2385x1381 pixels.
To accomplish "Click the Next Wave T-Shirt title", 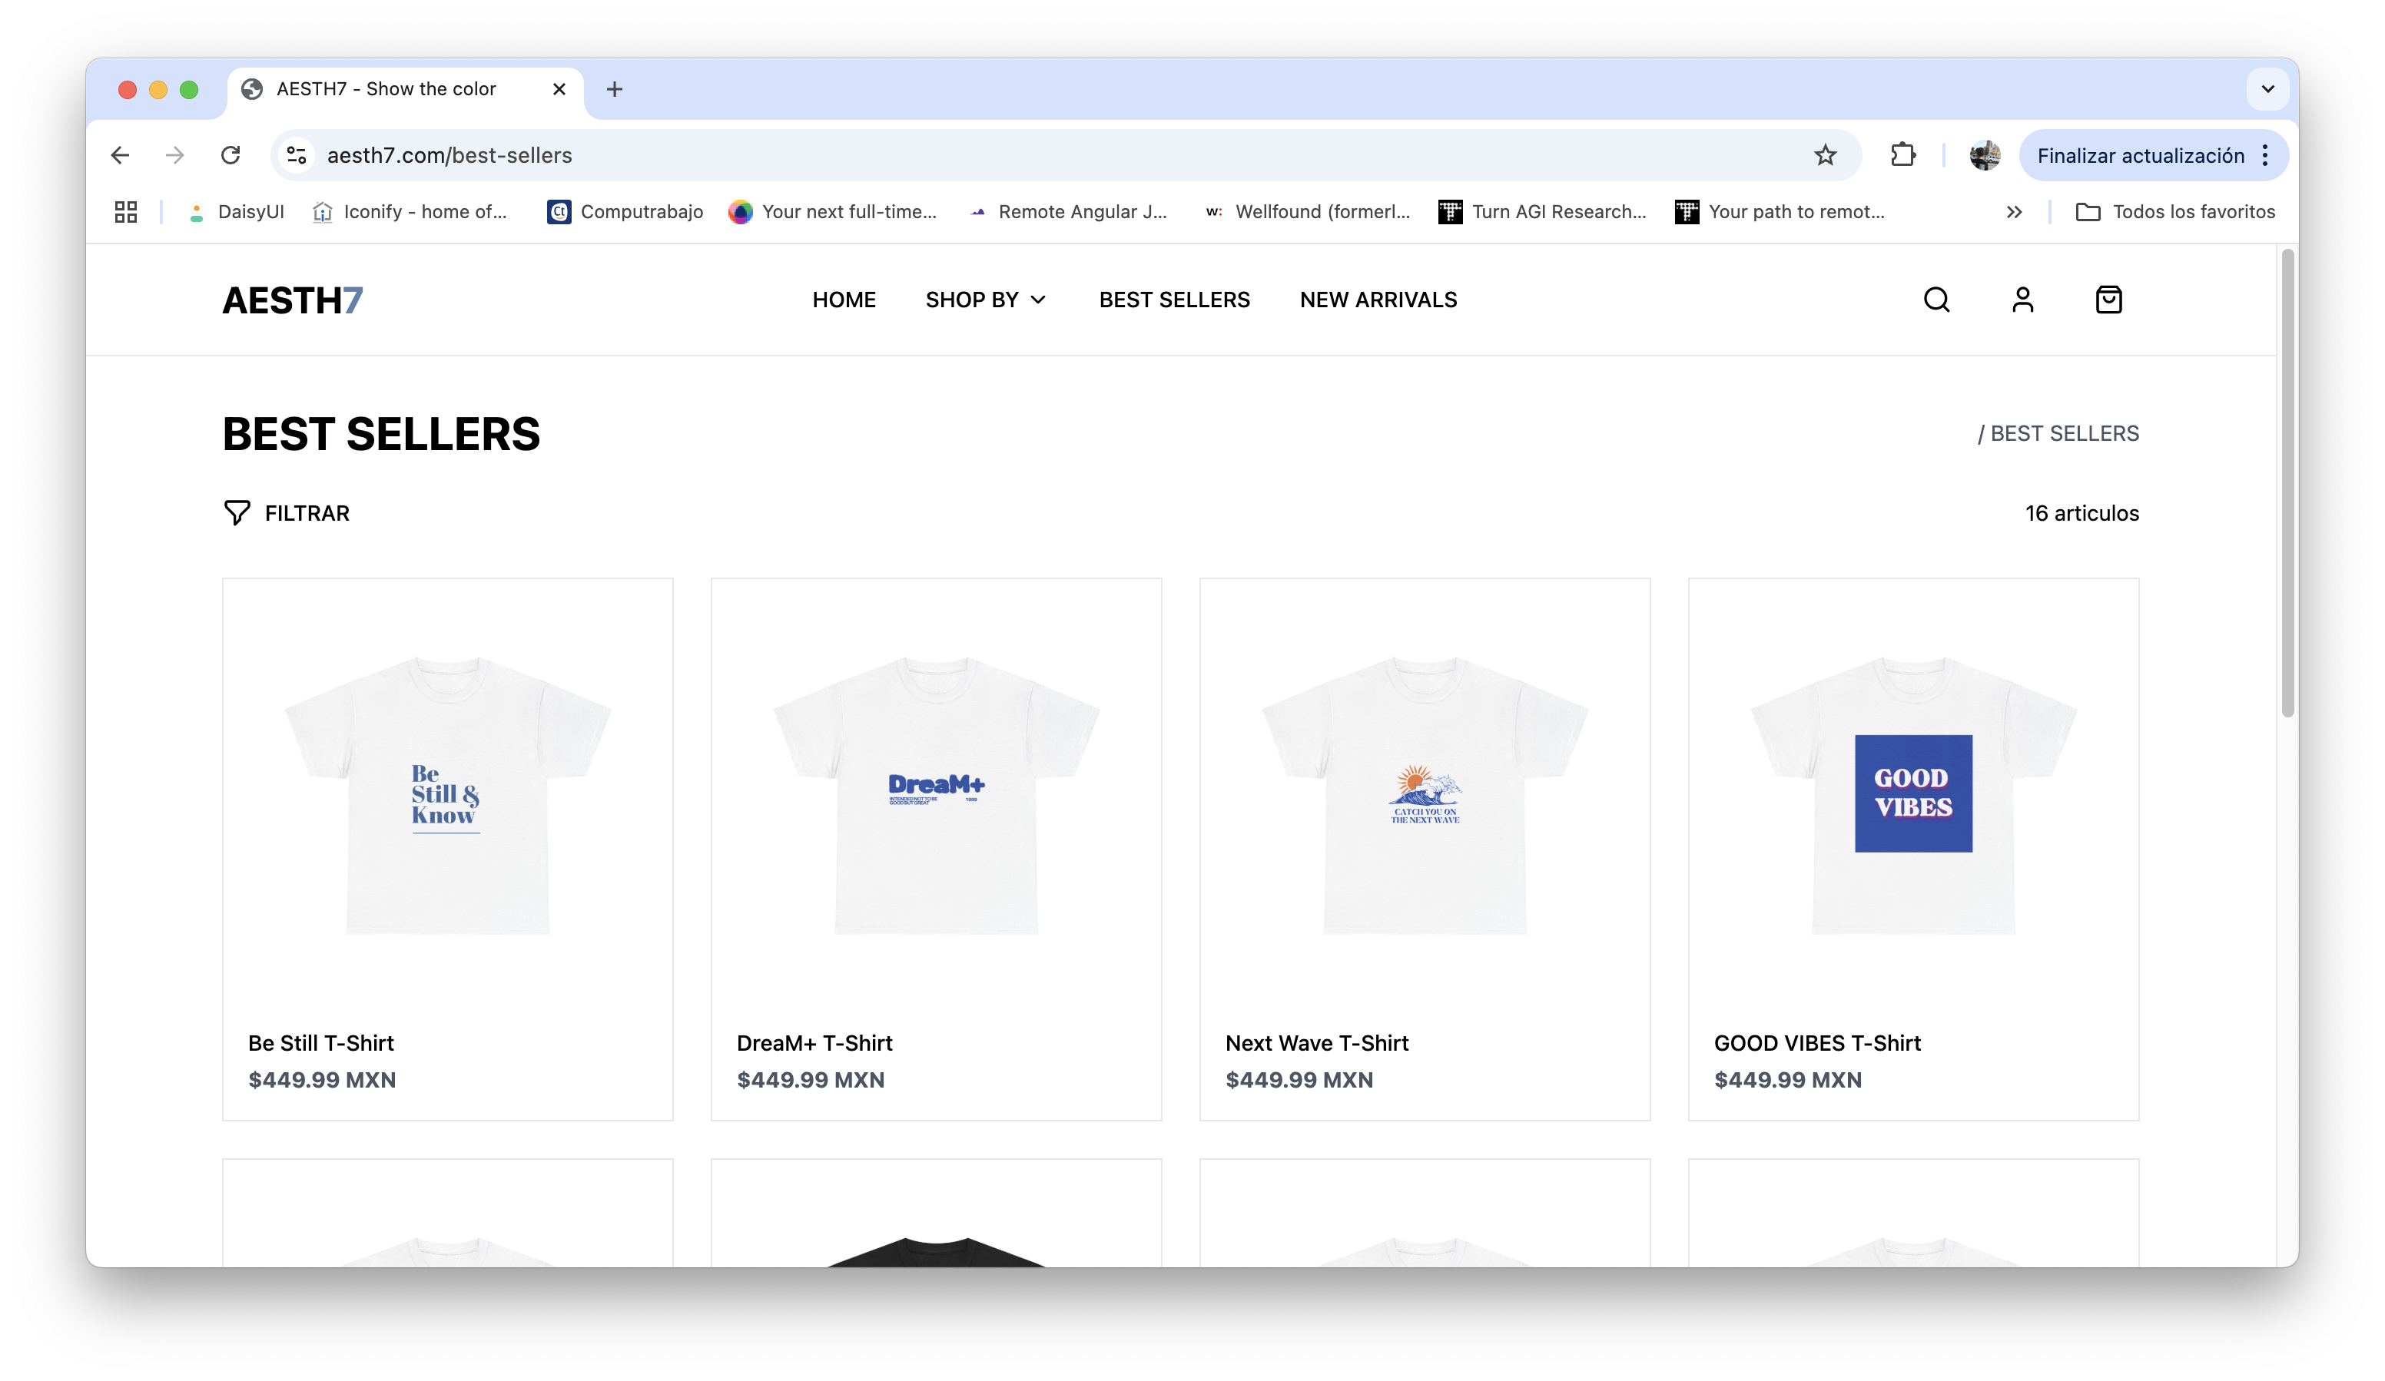I will [1316, 1042].
